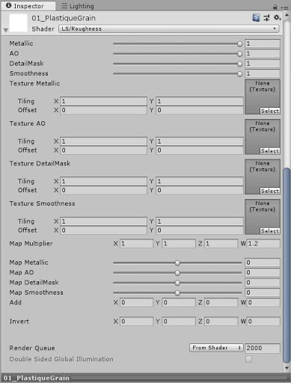Open the material settings gear menu
The height and width of the screenshot is (383, 291).
(277, 17)
